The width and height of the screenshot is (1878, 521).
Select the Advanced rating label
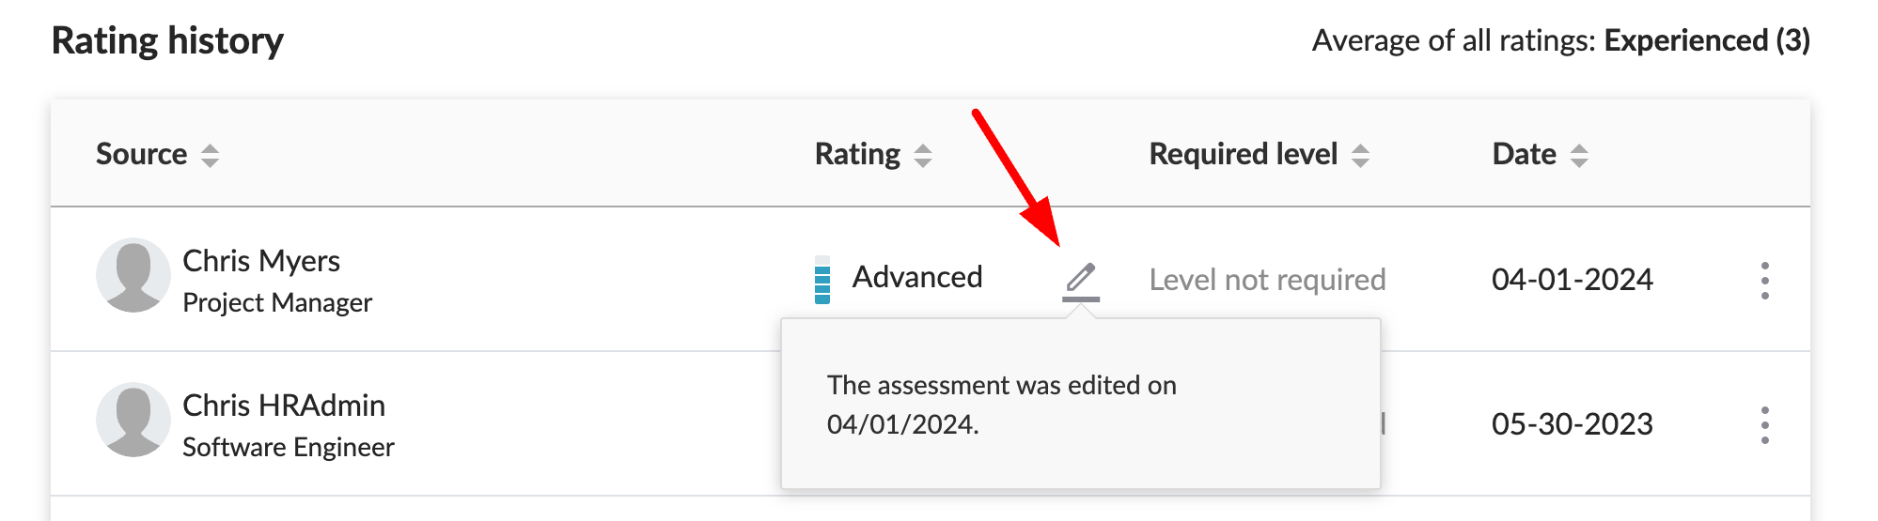click(917, 277)
